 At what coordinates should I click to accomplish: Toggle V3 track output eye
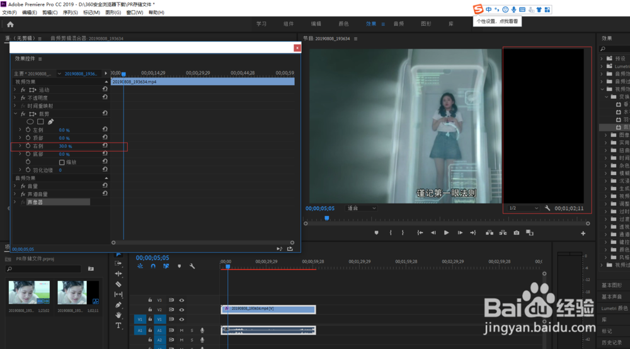point(181,300)
